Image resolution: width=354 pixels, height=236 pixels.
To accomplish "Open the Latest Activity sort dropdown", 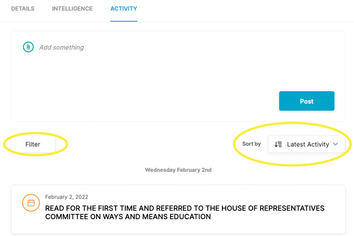I will 306,144.
